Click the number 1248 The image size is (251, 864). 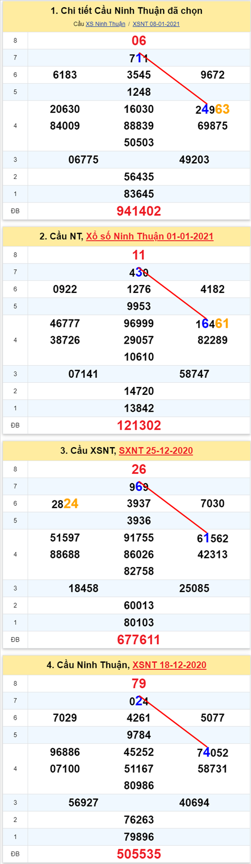[x=139, y=92]
